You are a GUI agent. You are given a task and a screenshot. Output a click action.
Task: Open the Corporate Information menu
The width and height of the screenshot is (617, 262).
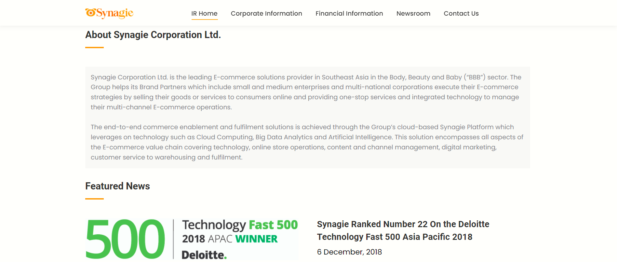[266, 13]
